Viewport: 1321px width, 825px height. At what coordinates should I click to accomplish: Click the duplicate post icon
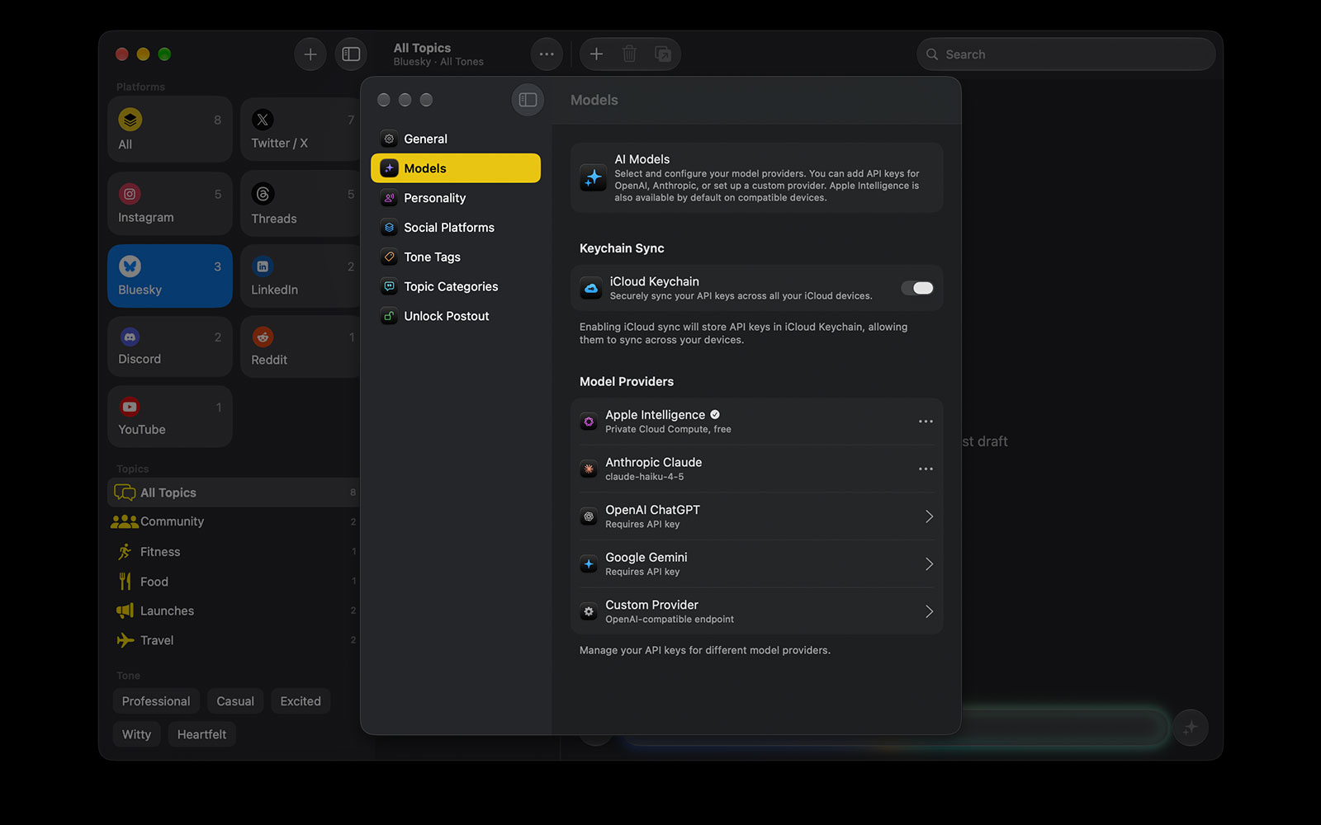[662, 54]
